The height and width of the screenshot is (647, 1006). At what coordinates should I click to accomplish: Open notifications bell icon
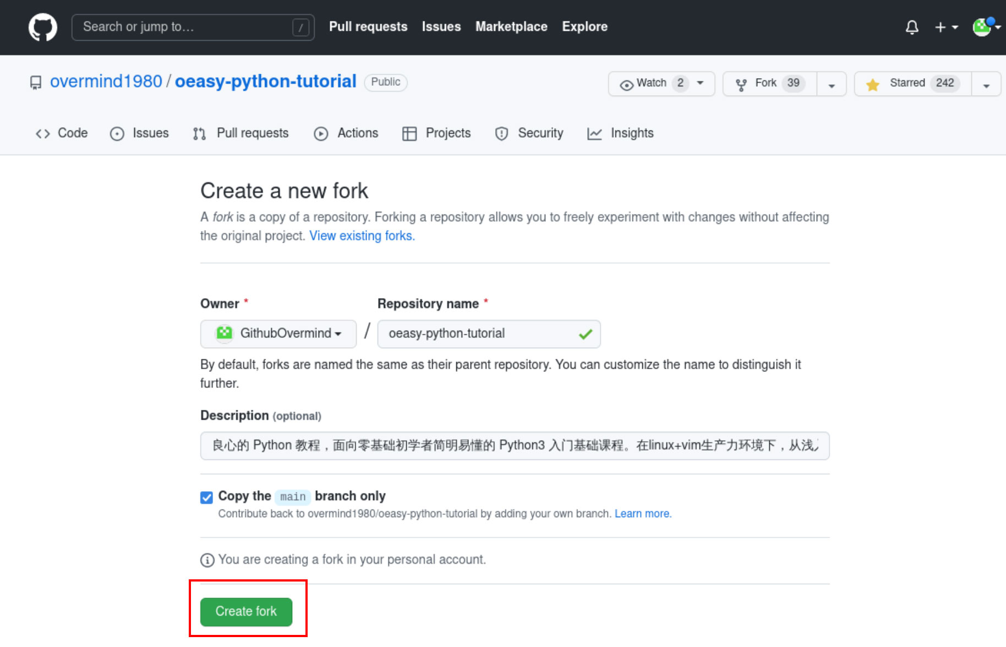912,27
